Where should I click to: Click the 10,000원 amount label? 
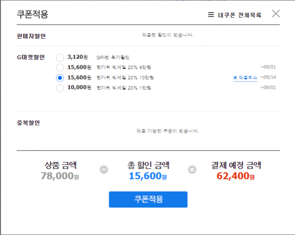tap(79, 87)
